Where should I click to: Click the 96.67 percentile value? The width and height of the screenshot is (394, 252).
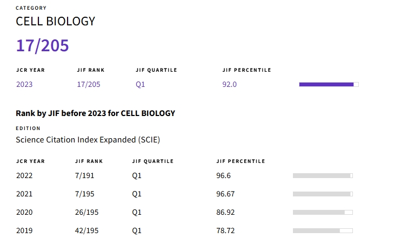pos(225,194)
